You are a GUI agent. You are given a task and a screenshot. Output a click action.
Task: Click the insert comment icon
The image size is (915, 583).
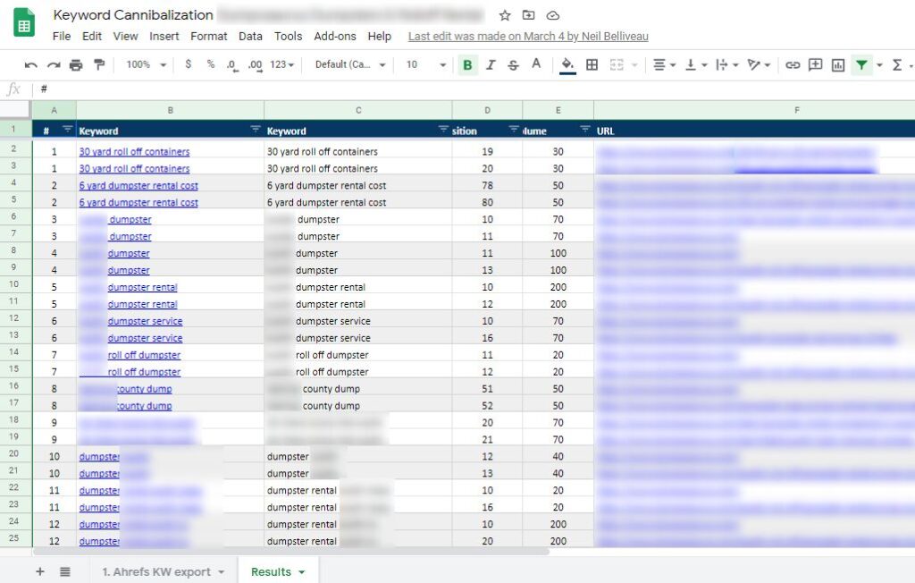(815, 65)
